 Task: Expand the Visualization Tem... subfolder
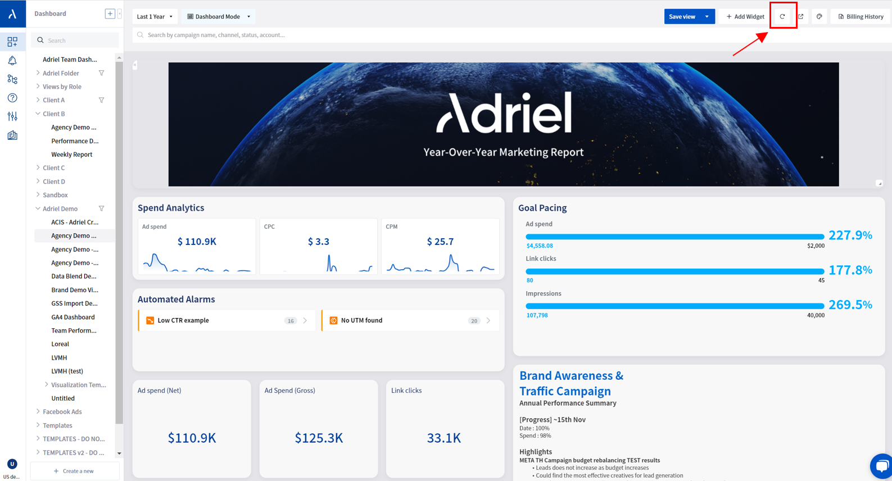[x=46, y=384]
